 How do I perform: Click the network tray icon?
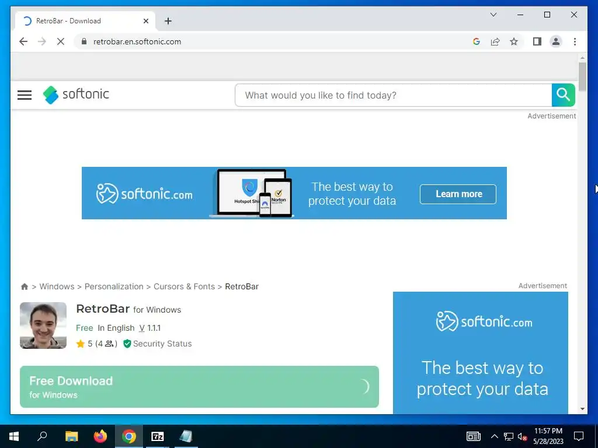[x=509, y=436]
